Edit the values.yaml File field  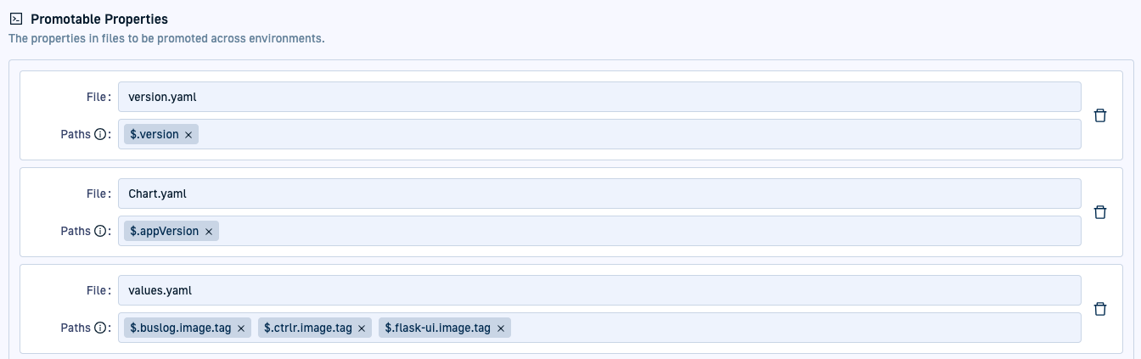coord(599,290)
